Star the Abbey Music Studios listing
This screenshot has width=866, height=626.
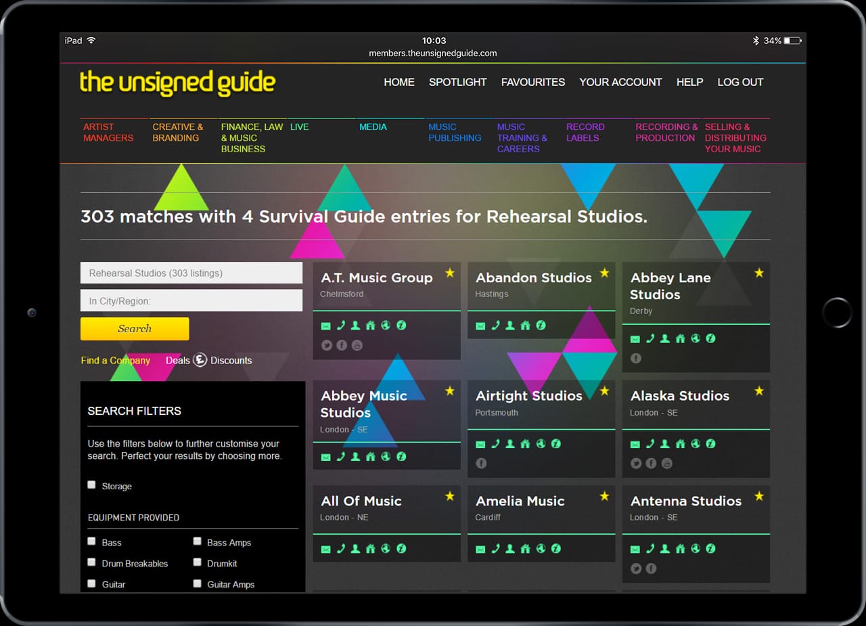pyautogui.click(x=449, y=390)
